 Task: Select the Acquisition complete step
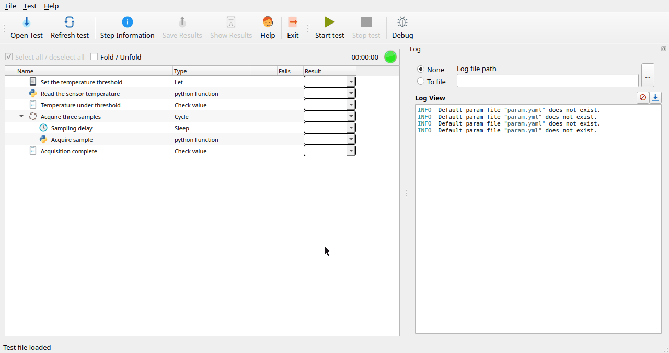[69, 151]
